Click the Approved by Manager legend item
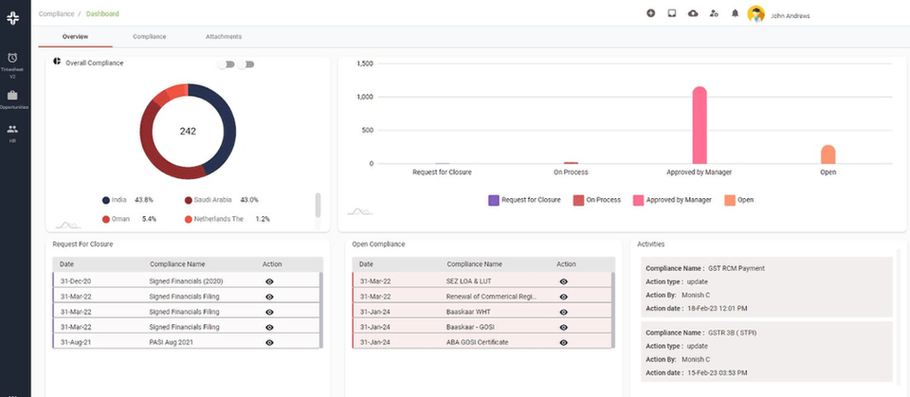 point(672,200)
